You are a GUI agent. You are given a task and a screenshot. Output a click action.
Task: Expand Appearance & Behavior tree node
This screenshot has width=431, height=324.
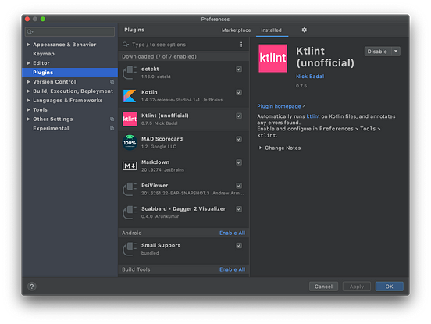tap(28, 45)
